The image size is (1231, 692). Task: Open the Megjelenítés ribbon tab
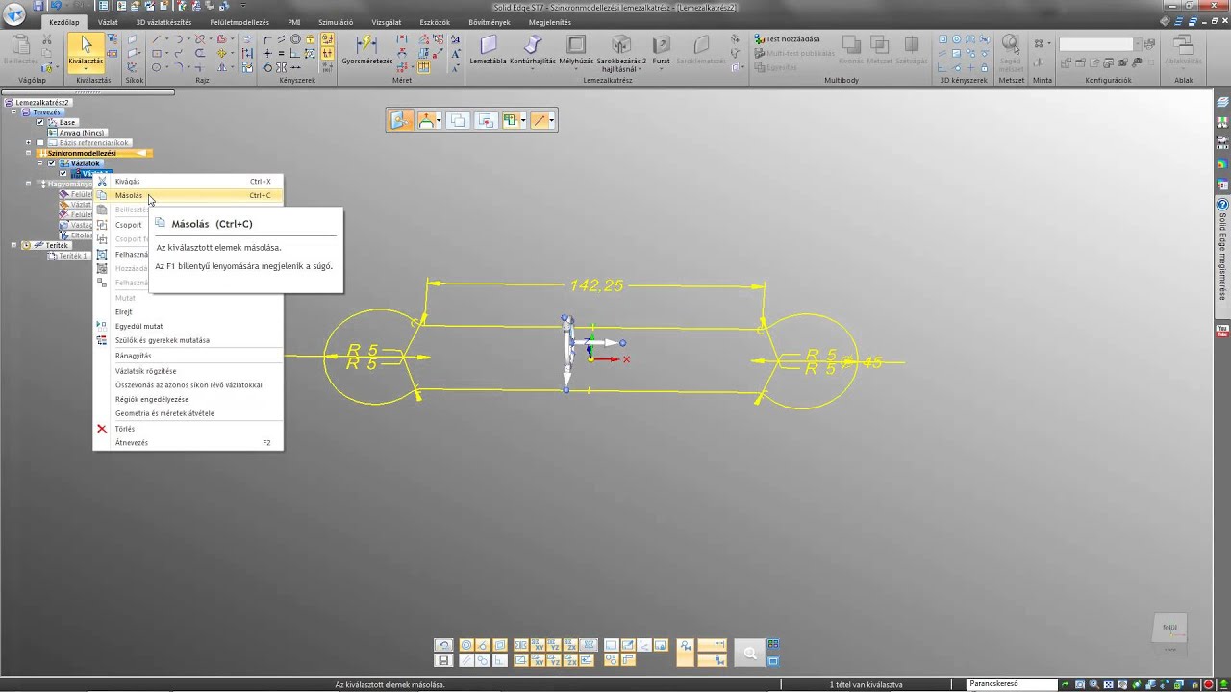click(550, 22)
